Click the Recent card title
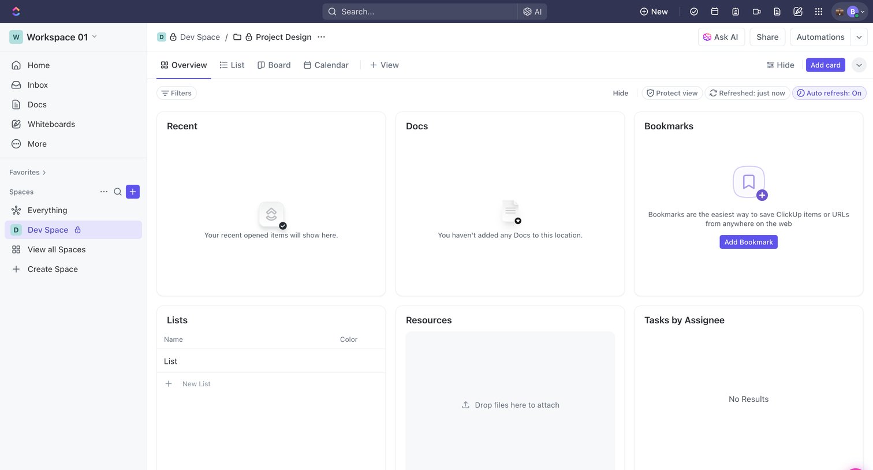Screen dimensions: 873x470 point(182,126)
